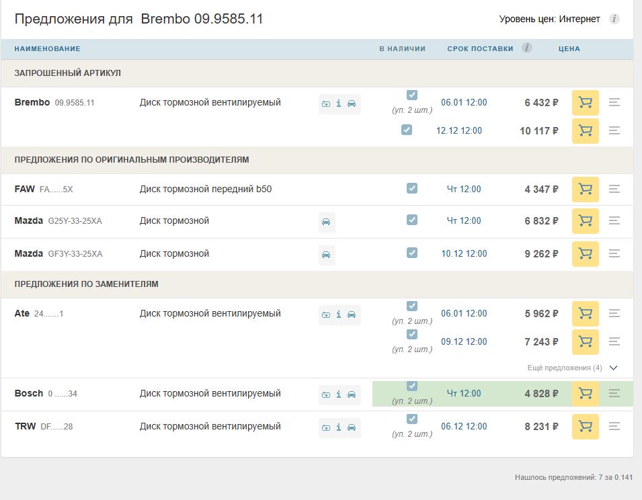Sort by В наличии column header
The width and height of the screenshot is (642, 500).
pyautogui.click(x=402, y=48)
